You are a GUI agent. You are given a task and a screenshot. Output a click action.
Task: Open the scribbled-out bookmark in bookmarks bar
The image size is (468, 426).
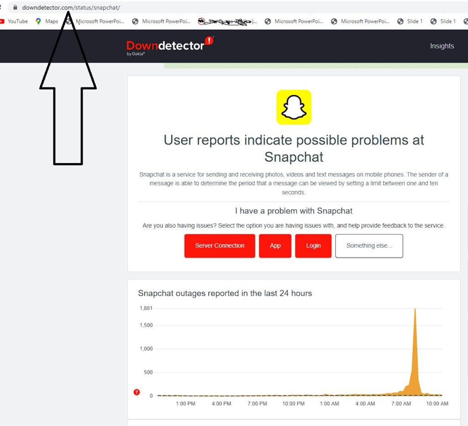[228, 21]
